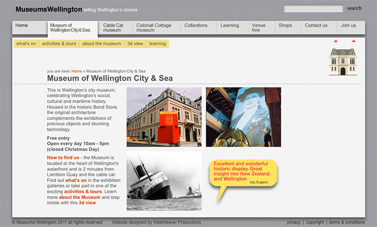Select about the museum submenu item
Viewport: 377px width, 227px height.
click(102, 44)
